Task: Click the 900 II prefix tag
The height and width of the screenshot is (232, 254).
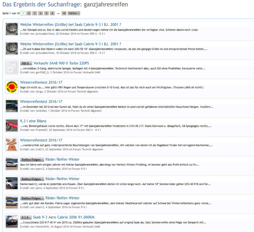Action: pos(26,63)
